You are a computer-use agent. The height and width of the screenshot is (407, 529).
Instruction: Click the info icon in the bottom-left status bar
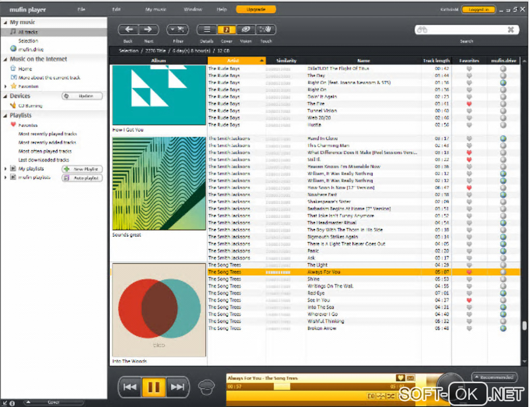tap(12, 403)
